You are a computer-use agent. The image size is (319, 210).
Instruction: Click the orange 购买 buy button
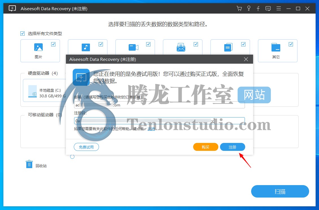206,147
